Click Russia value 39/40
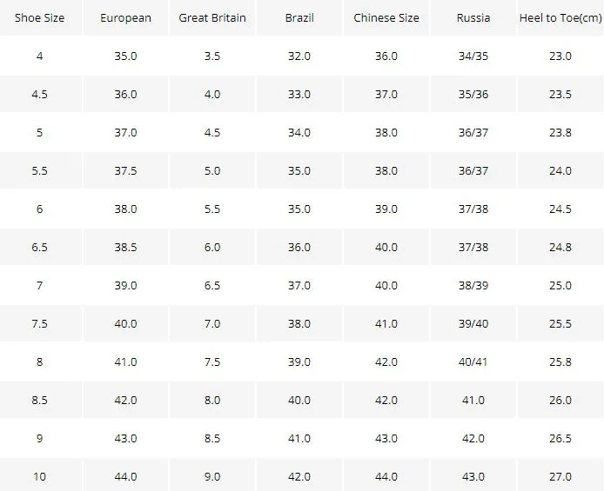 point(473,324)
